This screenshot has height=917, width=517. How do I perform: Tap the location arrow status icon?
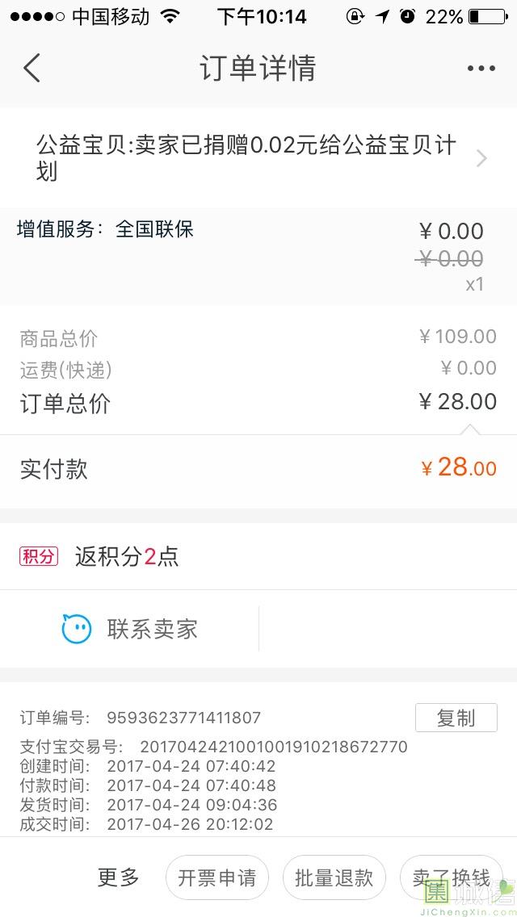[383, 16]
